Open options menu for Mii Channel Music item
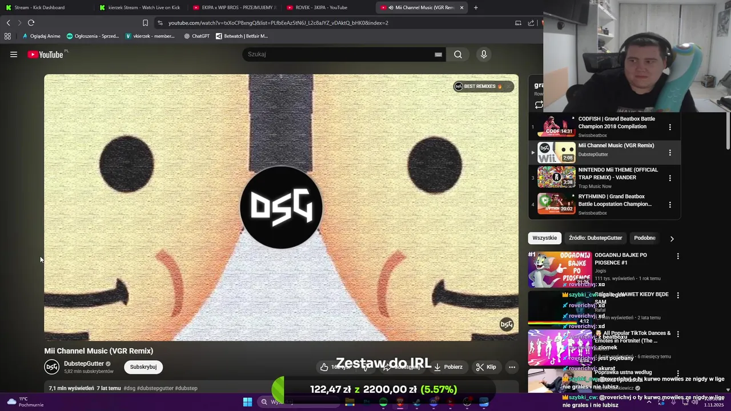The image size is (731, 411). [670, 152]
